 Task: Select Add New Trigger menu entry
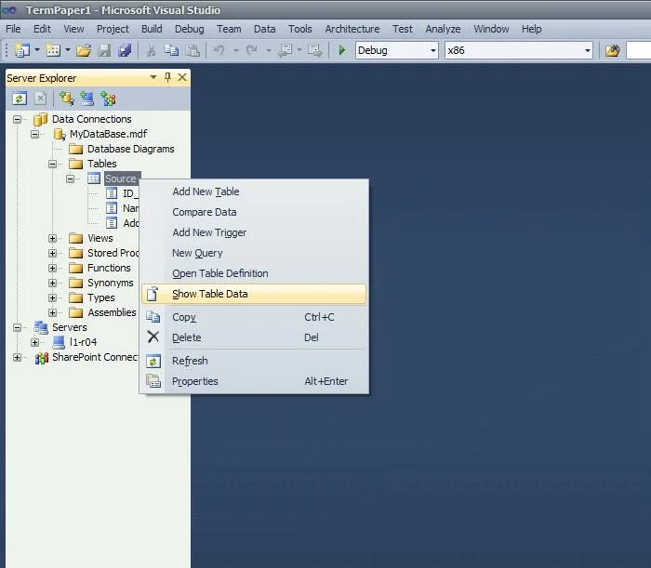click(254, 232)
